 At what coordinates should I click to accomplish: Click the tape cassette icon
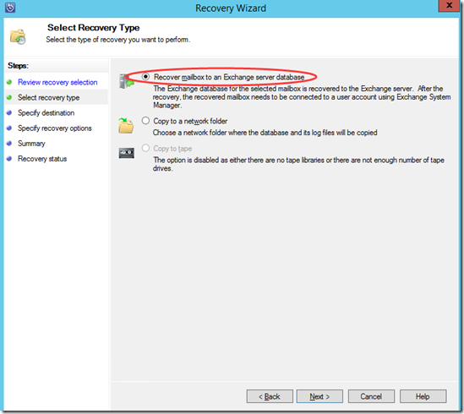coord(127,153)
